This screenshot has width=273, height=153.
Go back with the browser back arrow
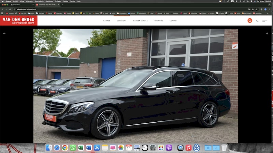point(2,10)
